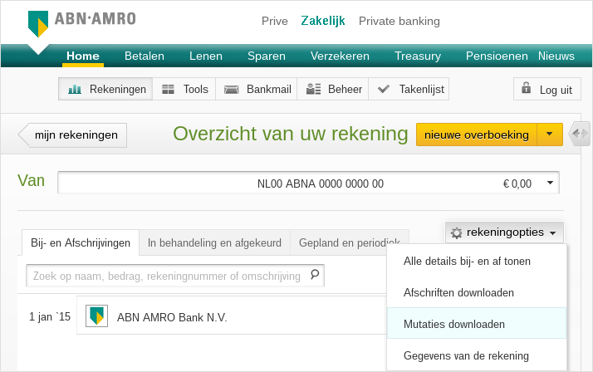This screenshot has width=593, height=372.
Task: Open the rekeningopties dropdown
Action: coord(504,232)
